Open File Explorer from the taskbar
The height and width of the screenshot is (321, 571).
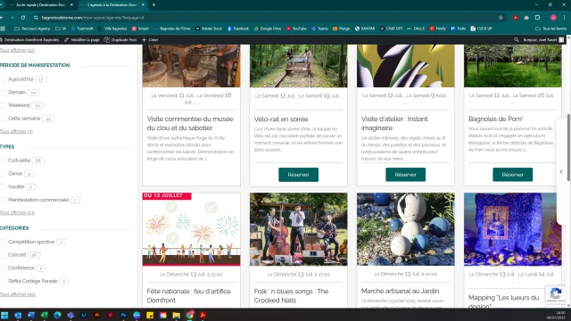pyautogui.click(x=177, y=315)
